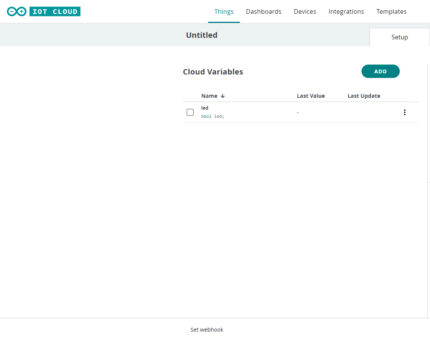The image size is (430, 340).
Task: Open the Integrations tab
Action: coord(346,11)
